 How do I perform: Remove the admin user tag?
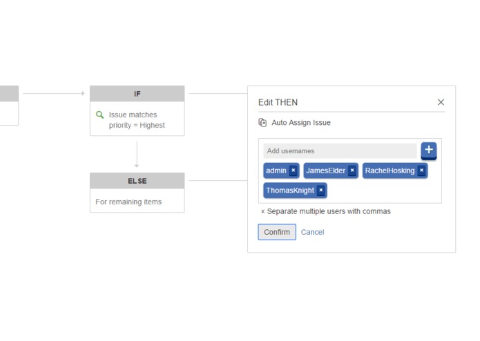[294, 170]
